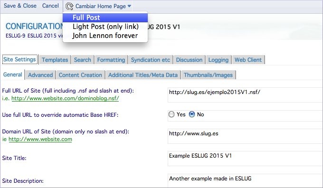
Task: Click the 'Site Description:' label
Action: coord(23,181)
